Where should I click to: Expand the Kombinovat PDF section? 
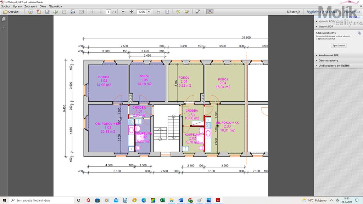328,55
